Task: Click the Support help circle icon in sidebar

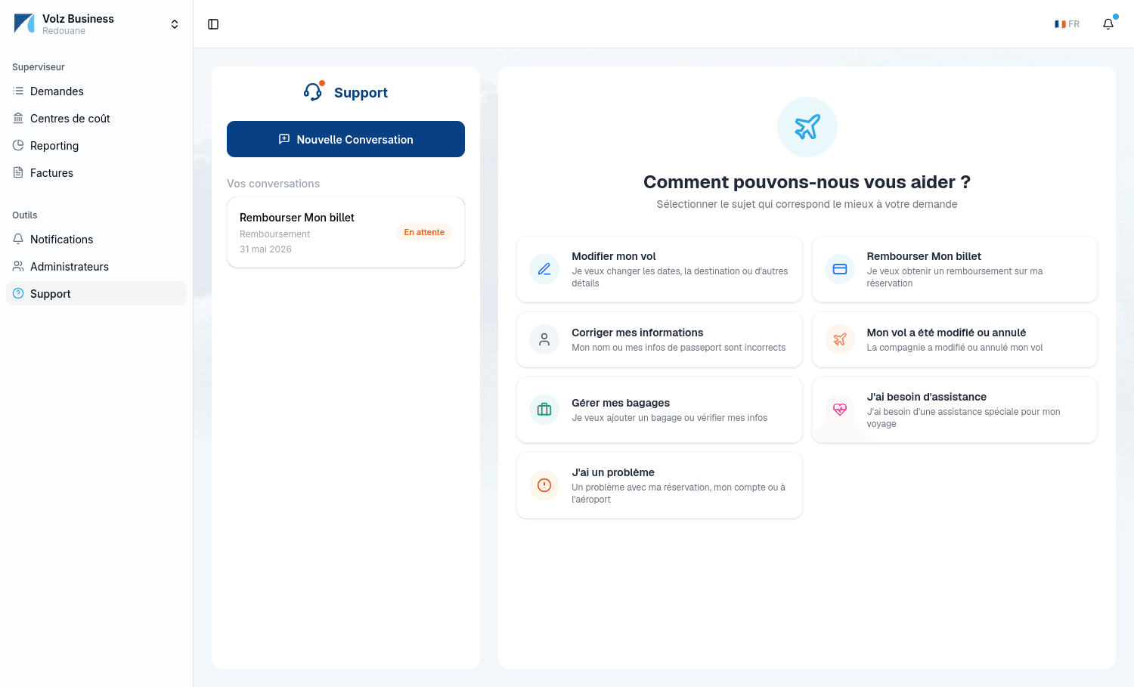Action: [x=18, y=293]
